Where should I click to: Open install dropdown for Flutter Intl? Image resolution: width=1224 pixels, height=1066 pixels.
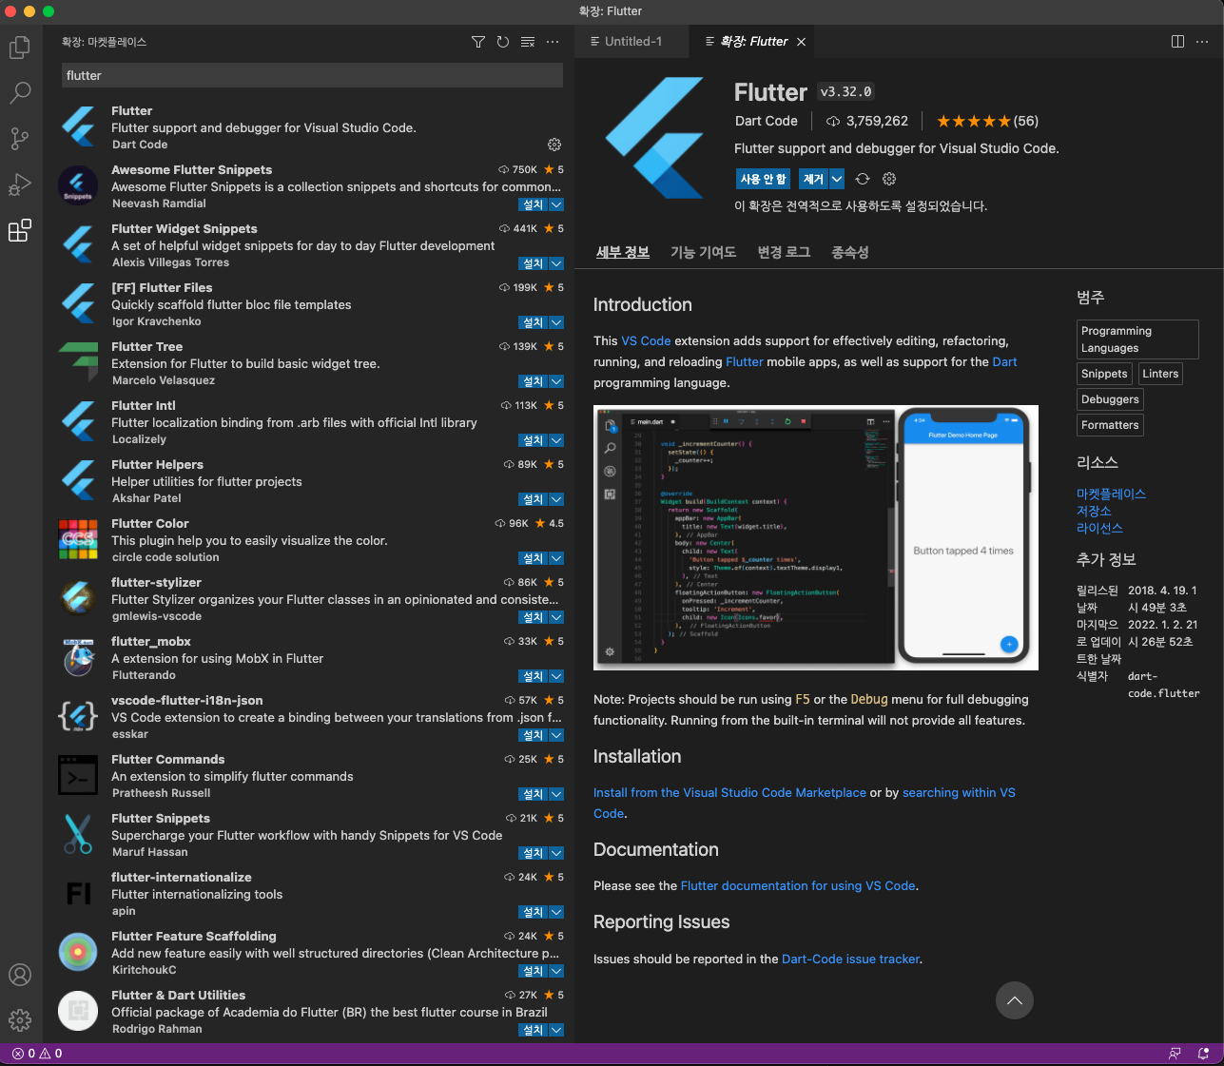click(556, 440)
